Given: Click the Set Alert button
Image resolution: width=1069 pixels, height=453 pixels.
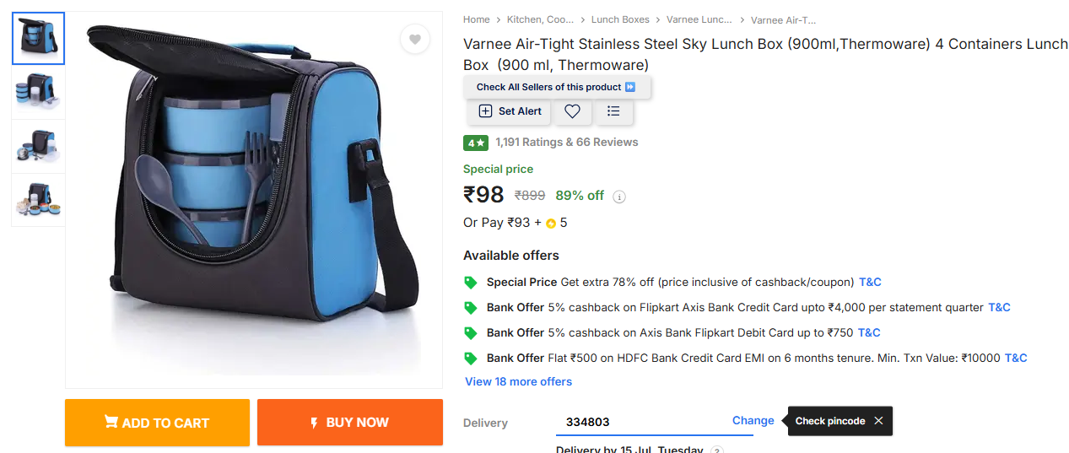Looking at the screenshot, I should click(x=510, y=111).
